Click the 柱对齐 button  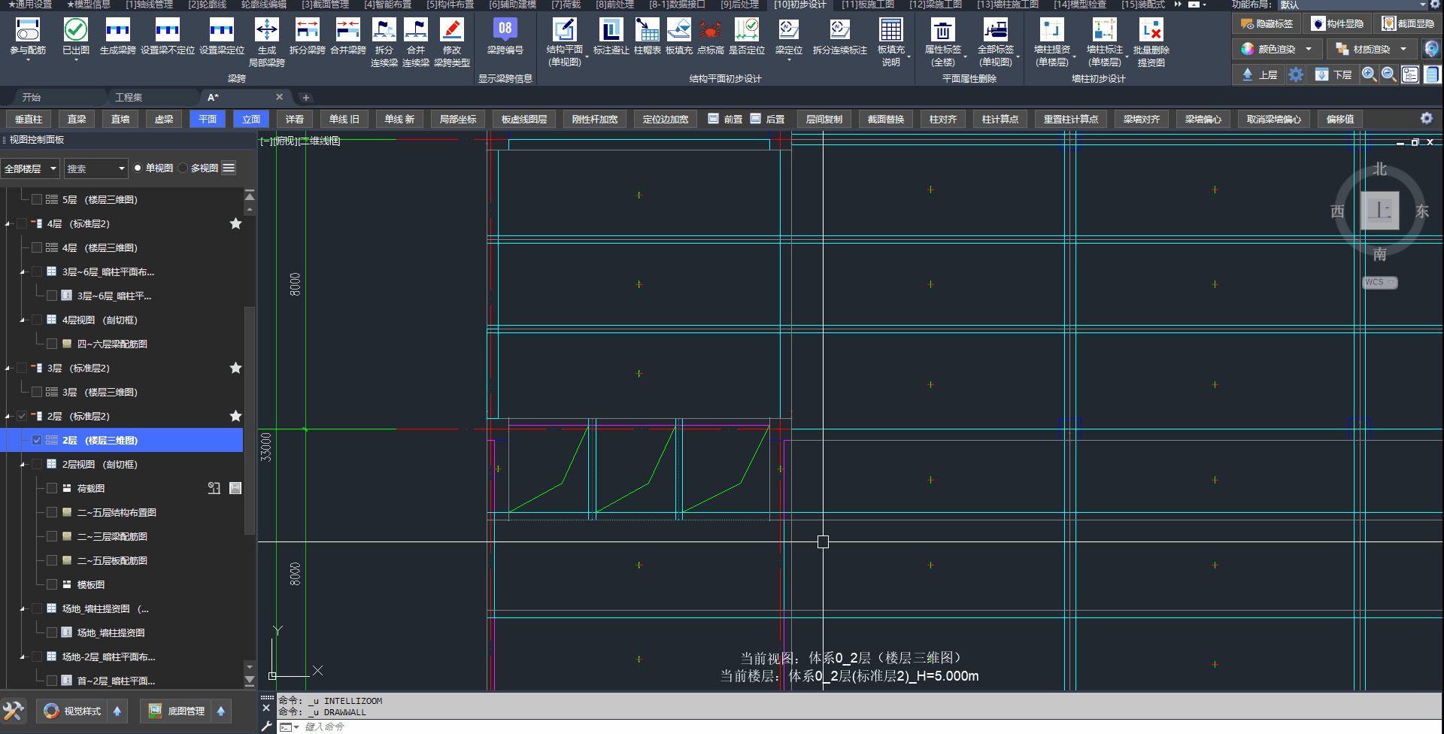[x=942, y=120]
